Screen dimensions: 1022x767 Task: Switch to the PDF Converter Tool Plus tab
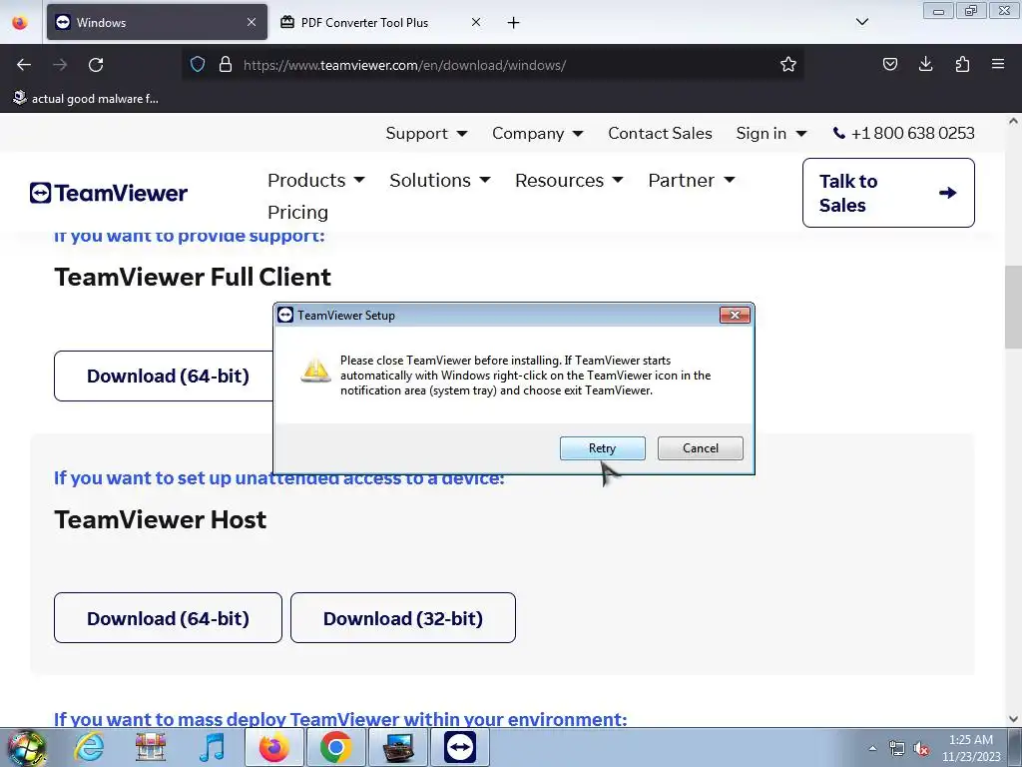382,22
